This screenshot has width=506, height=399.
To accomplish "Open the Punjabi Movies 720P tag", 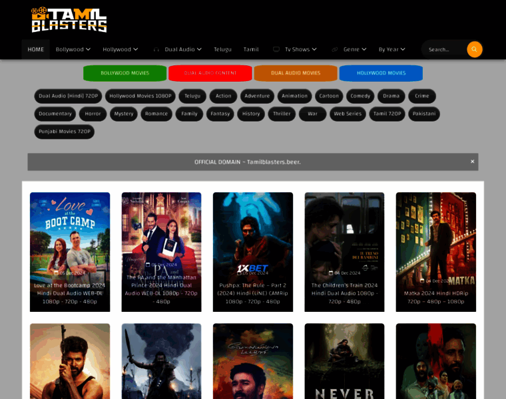I will click(x=65, y=132).
